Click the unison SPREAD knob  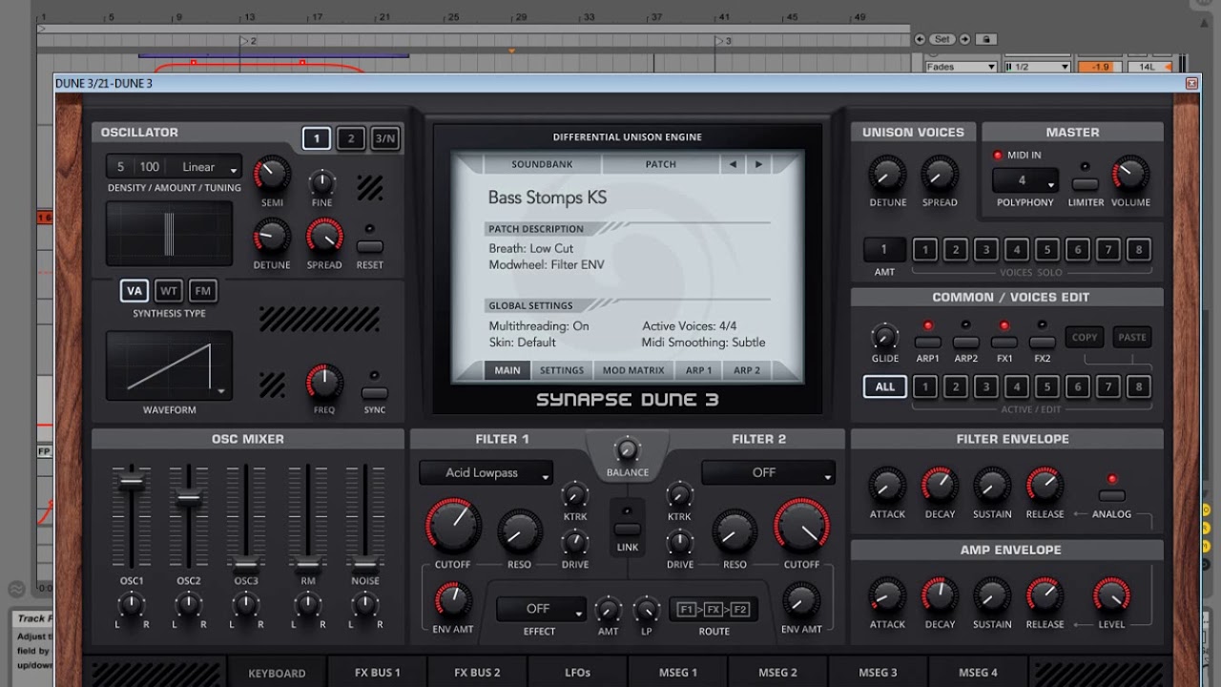pos(940,176)
